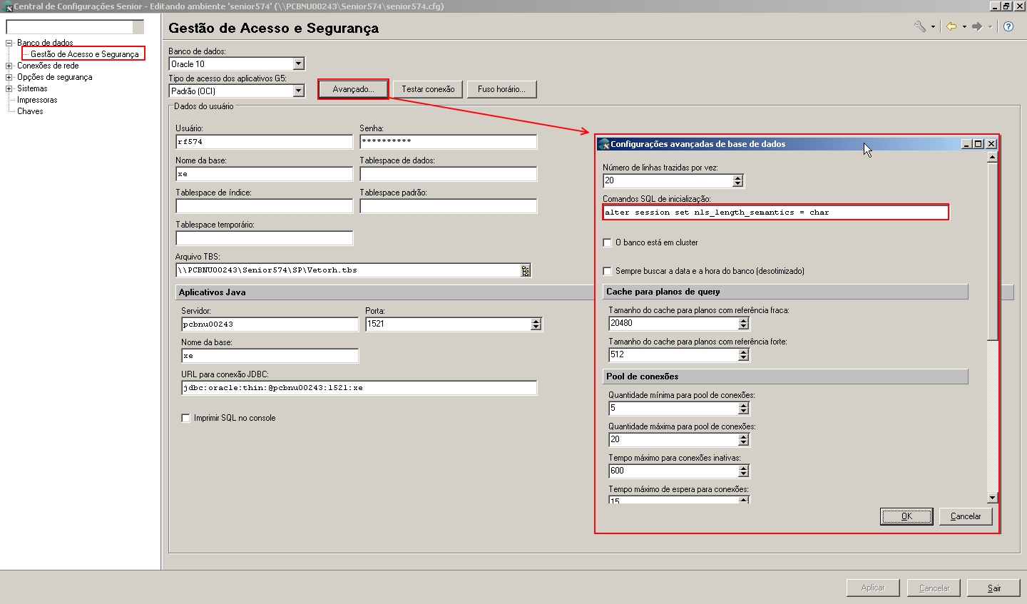Adjust the conexões inativas time spinner
This screenshot has width=1027, height=604.
tap(744, 471)
